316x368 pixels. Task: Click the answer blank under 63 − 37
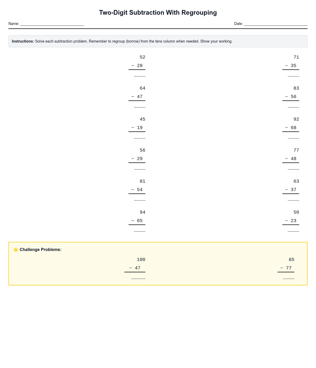(x=293, y=198)
